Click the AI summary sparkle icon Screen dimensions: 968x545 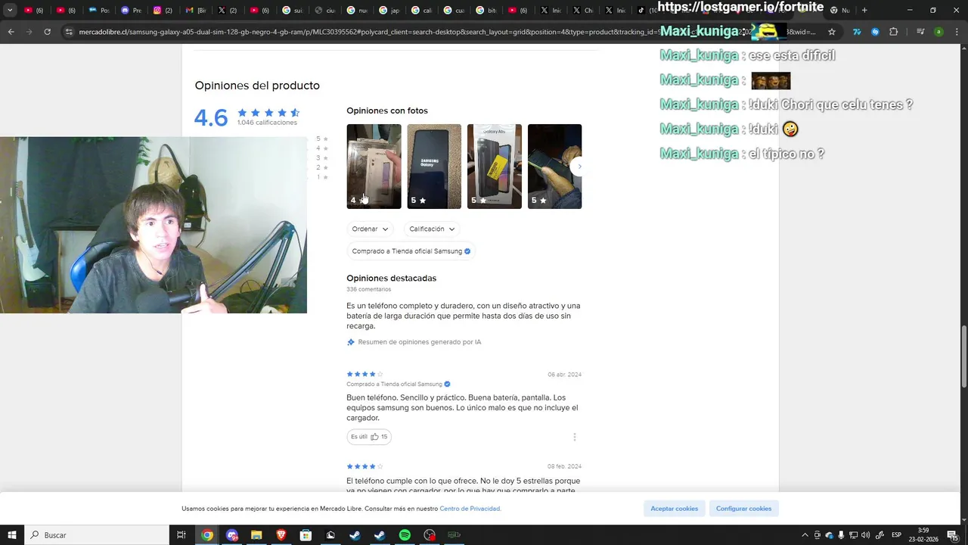point(351,342)
